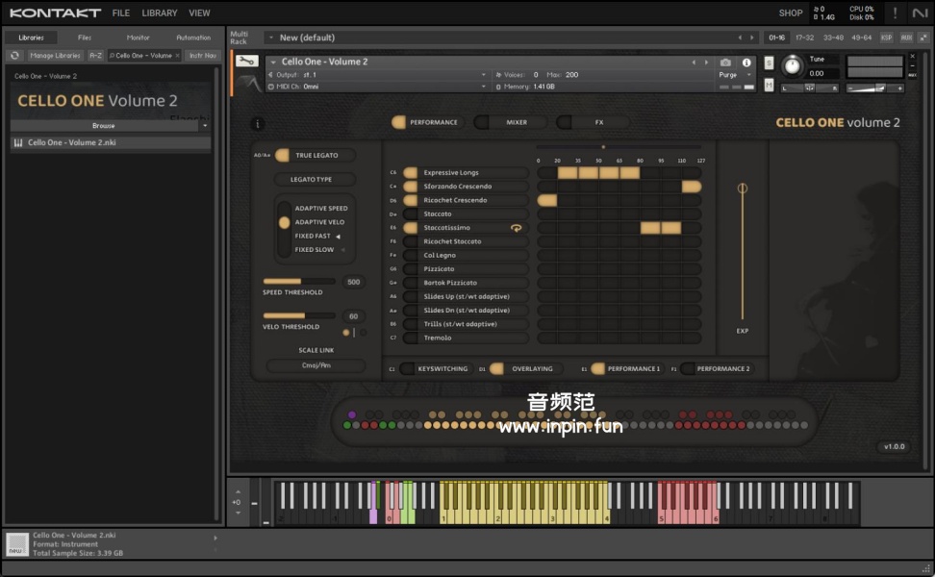Open the Scale Link Cmaj/Am dropdown
935x577 pixels.
(316, 365)
